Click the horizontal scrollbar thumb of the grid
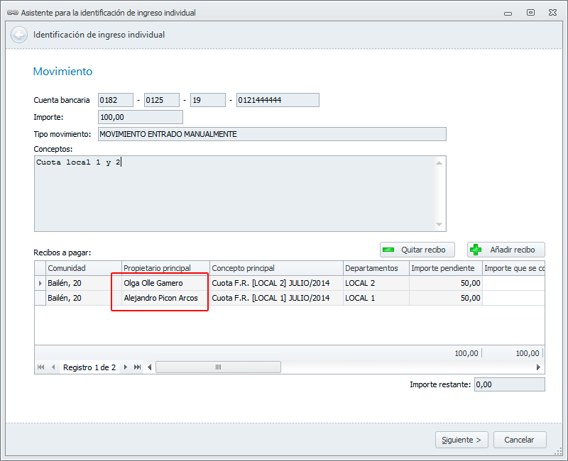Viewport: 568px width, 461px height. 218,367
